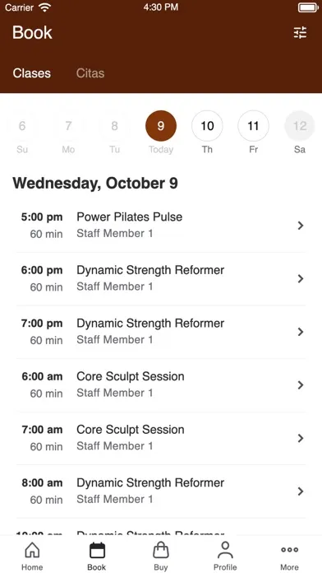Open the 7:00 pm Dynamic Strength Reformer row
This screenshot has width=322, height=573.
(x=161, y=332)
